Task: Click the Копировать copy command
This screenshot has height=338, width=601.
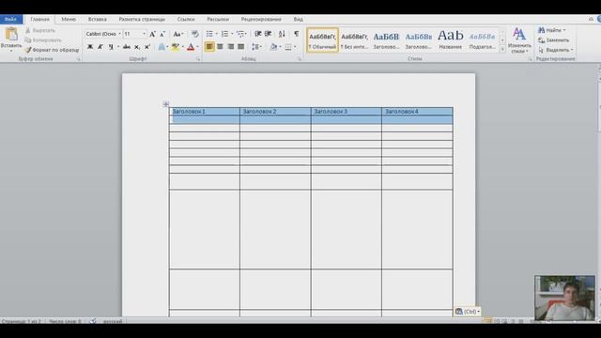Action: [43, 39]
